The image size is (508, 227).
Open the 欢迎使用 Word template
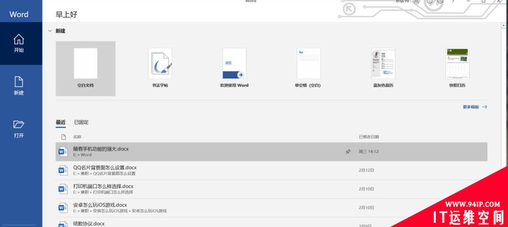(x=234, y=69)
